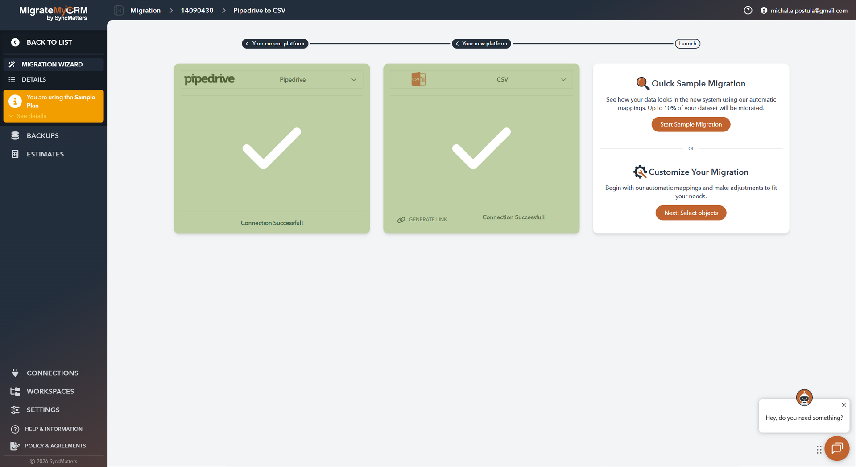Click the Estimates calculator icon
This screenshot has height=467, width=856.
(15, 154)
